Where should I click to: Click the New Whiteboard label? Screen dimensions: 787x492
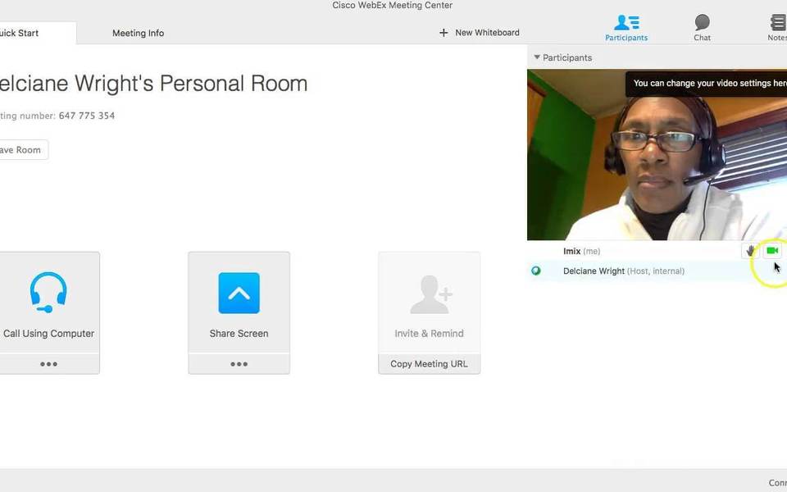487,33
